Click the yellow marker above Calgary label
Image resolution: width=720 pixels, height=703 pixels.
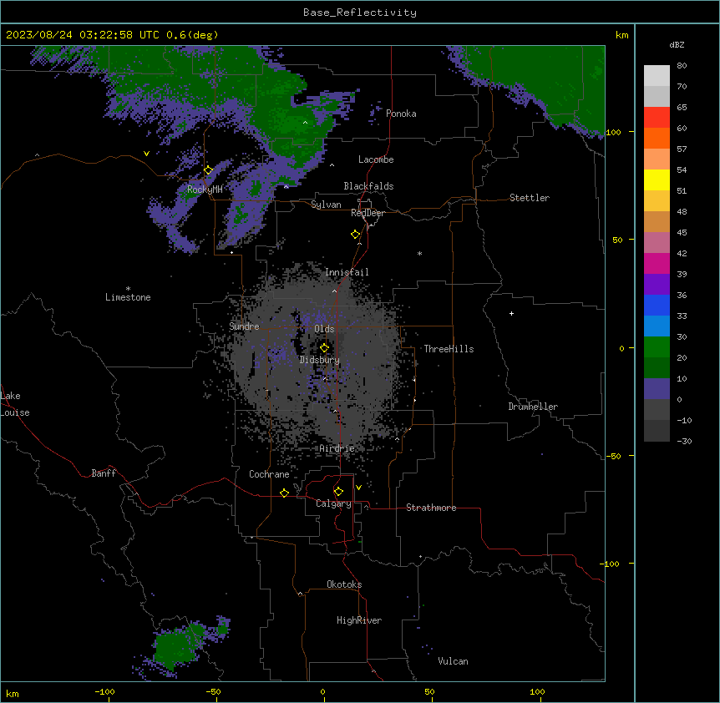coord(338,492)
